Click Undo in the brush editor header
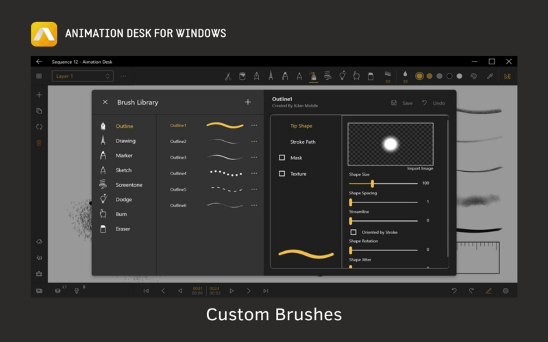Viewport: 548px width, 342px height. 433,103
